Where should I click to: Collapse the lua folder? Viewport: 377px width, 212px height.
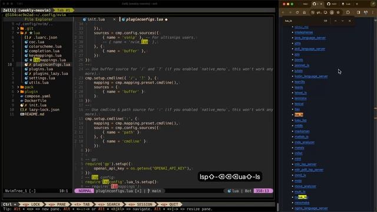[18, 33]
